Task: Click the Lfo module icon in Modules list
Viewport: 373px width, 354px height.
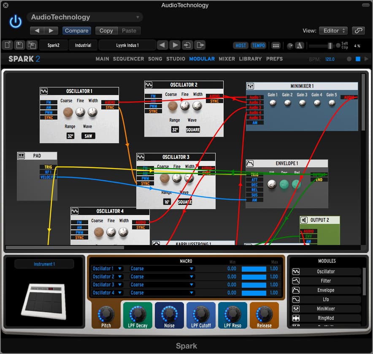Action: click(x=296, y=300)
